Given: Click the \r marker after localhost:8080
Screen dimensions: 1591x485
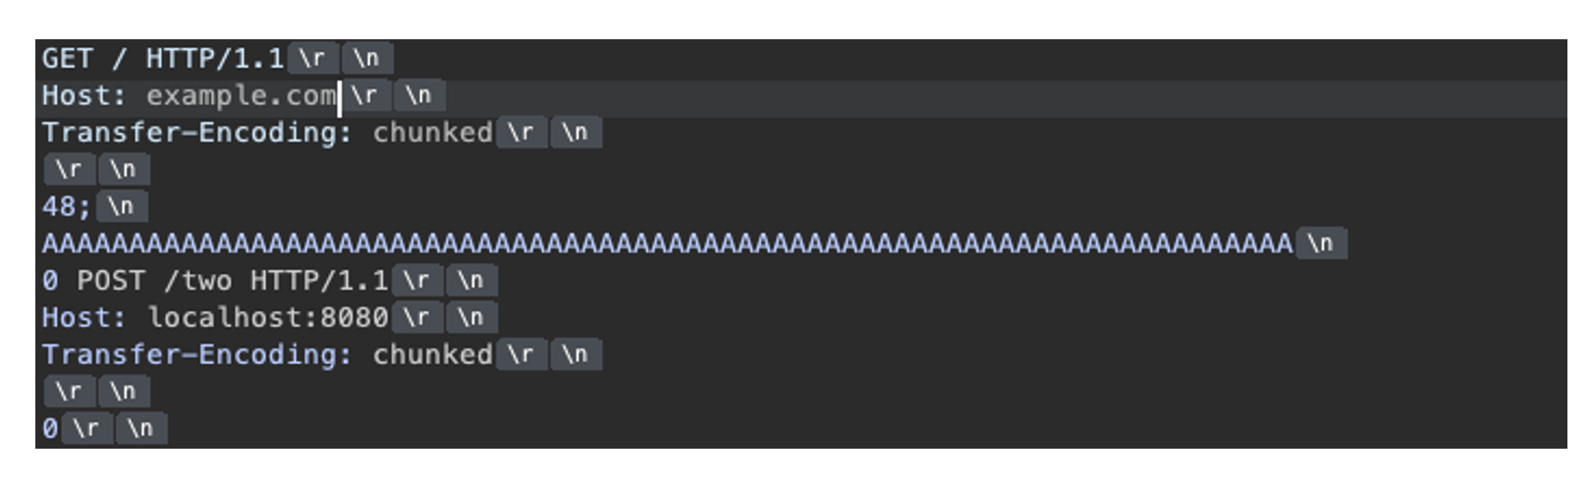Looking at the screenshot, I should pos(418,318).
